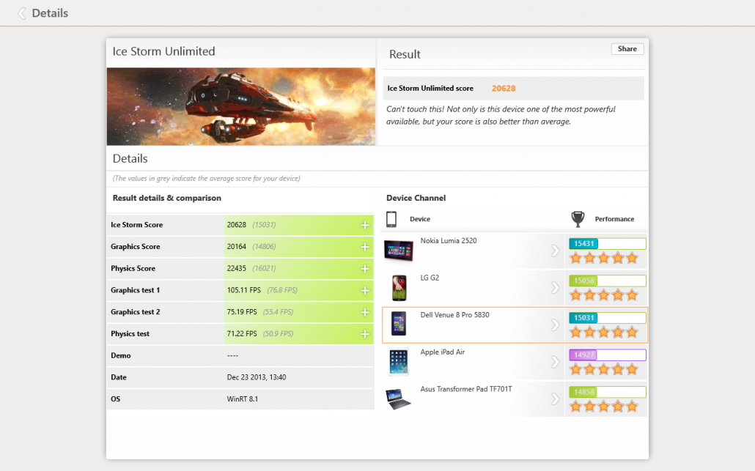
Task: Click the Ice Storm Unlimited title
Action: (163, 51)
